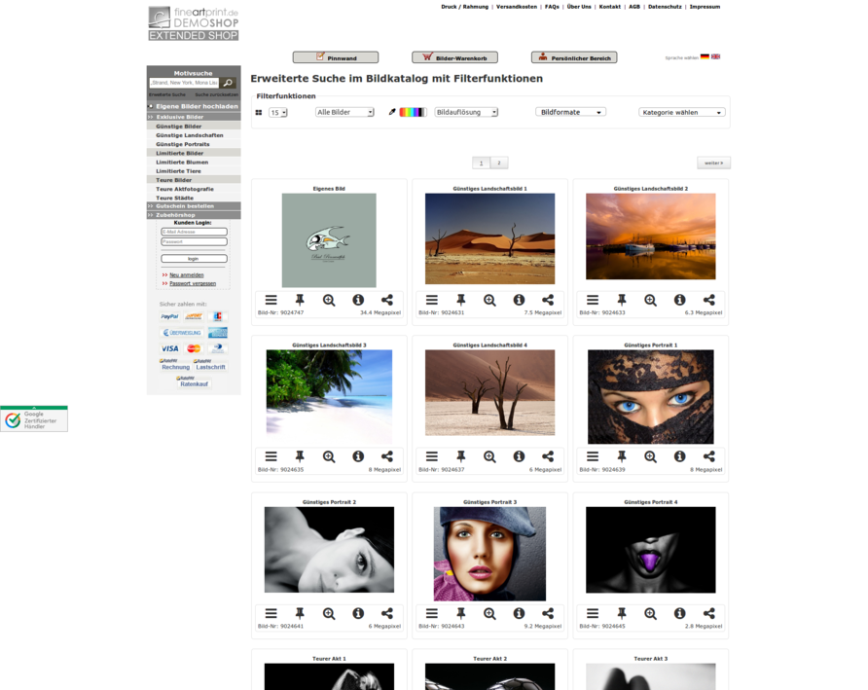Share the Eigenes Bild image

(x=387, y=300)
